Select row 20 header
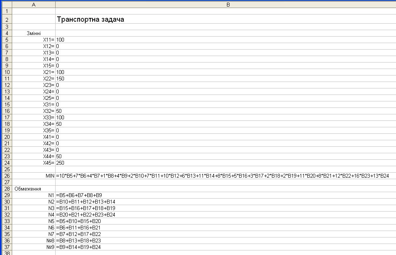 click(7, 137)
